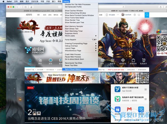Select Show Back/Forward Cache Window
This screenshot has width=167, height=124.
coord(80,15)
